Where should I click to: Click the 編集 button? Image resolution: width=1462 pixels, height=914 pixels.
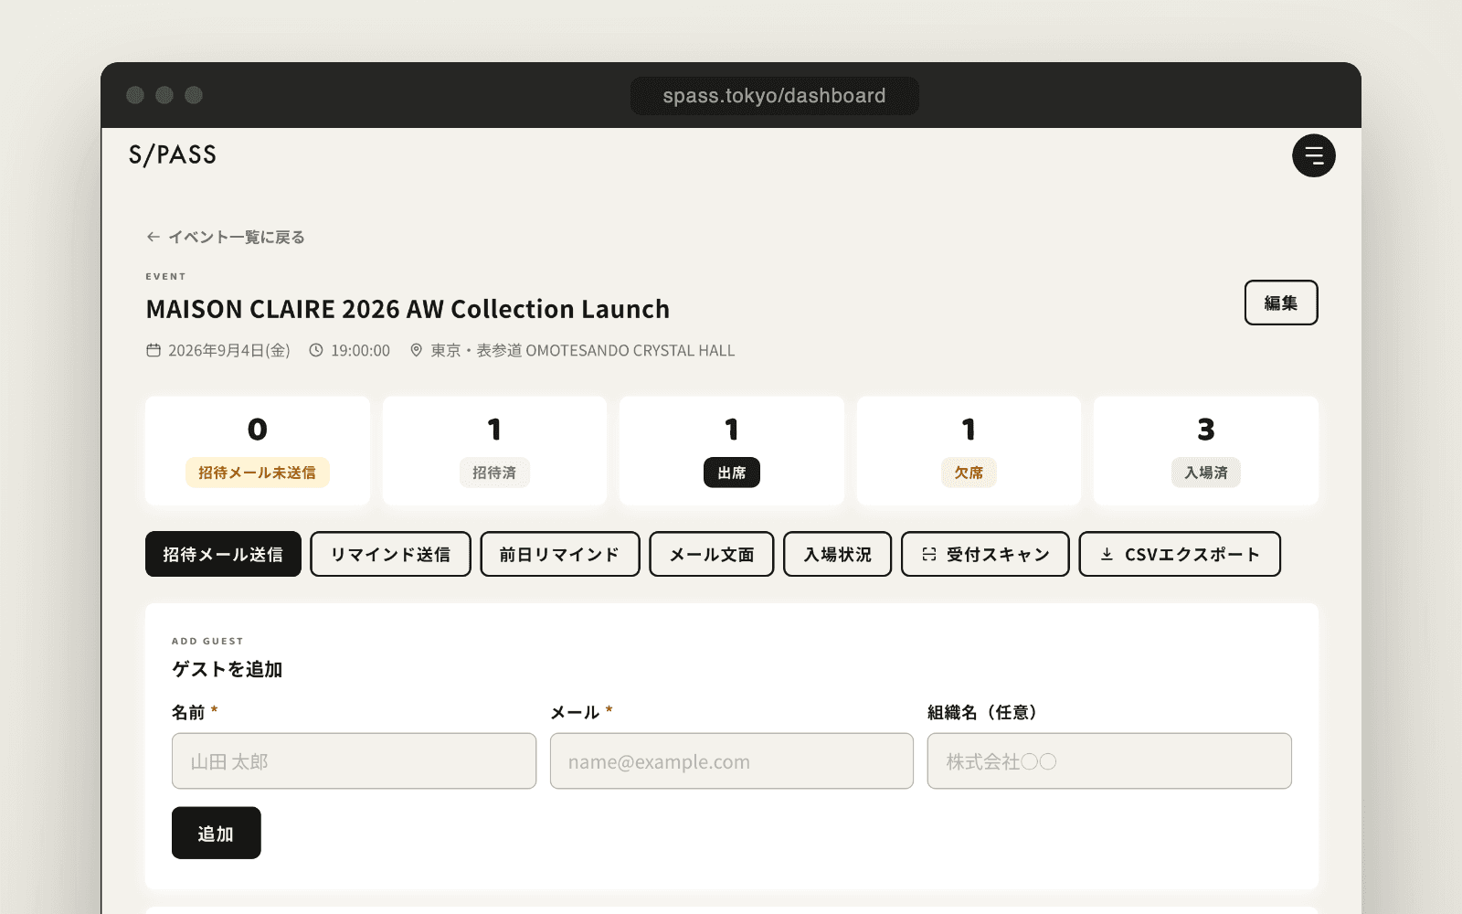[1281, 303]
